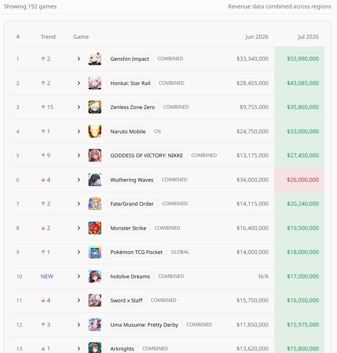337x353 pixels.
Task: Expand the hololive Dreams row chevron
Action: click(x=79, y=276)
